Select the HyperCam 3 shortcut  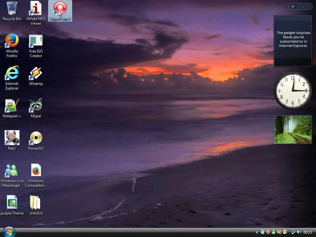pos(60,11)
